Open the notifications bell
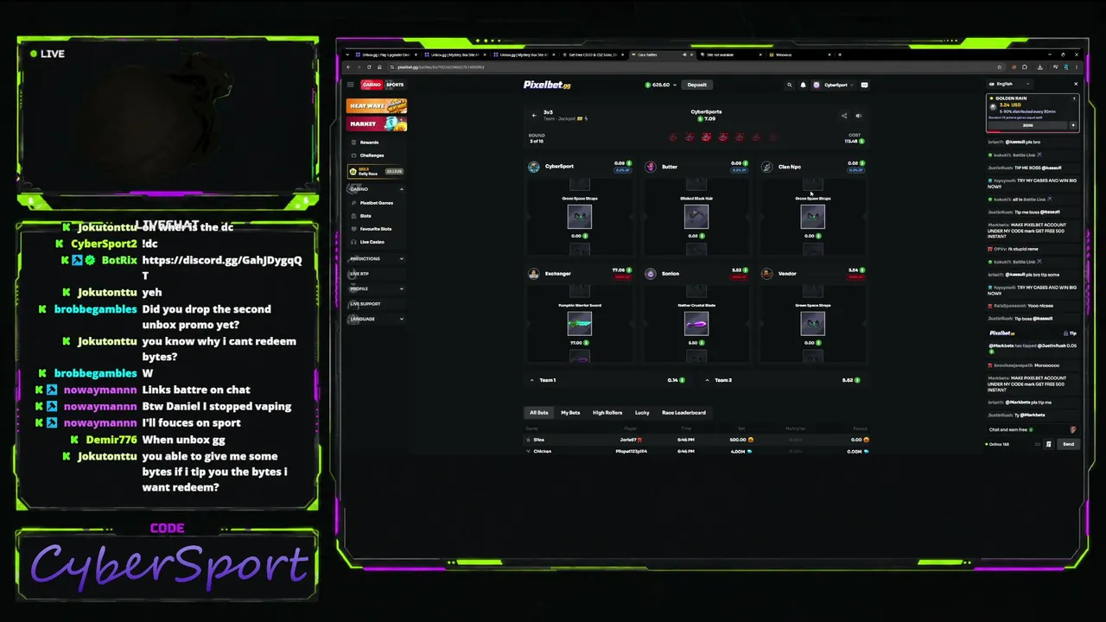1106x622 pixels. (803, 85)
